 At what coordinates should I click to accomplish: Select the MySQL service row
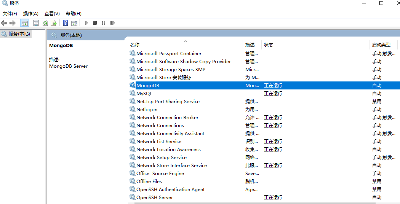[264, 94]
